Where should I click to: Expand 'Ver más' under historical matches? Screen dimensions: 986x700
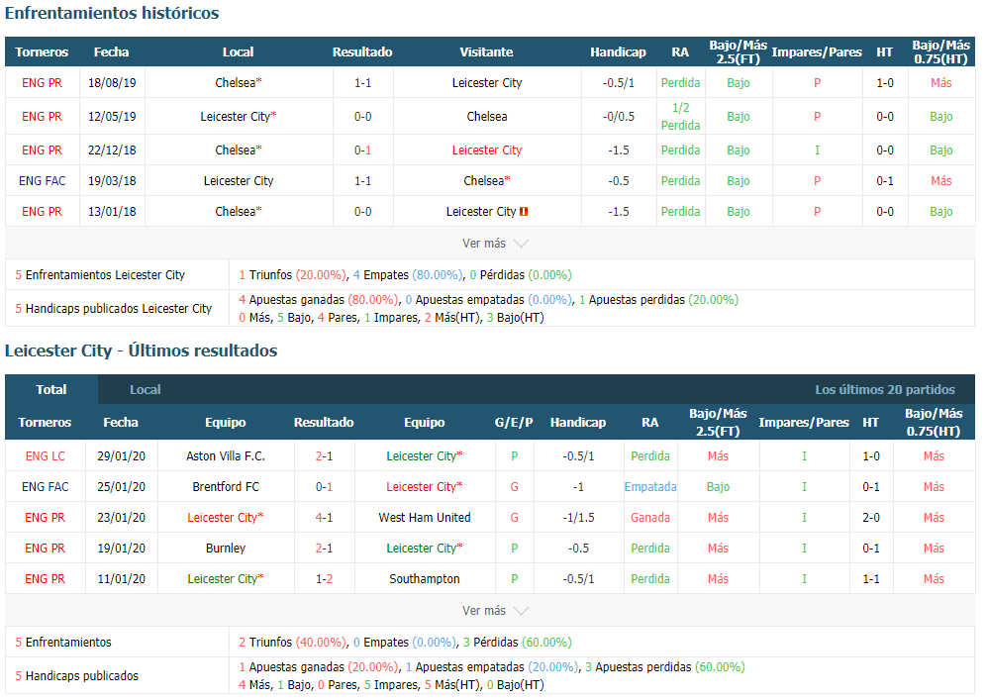tap(495, 244)
